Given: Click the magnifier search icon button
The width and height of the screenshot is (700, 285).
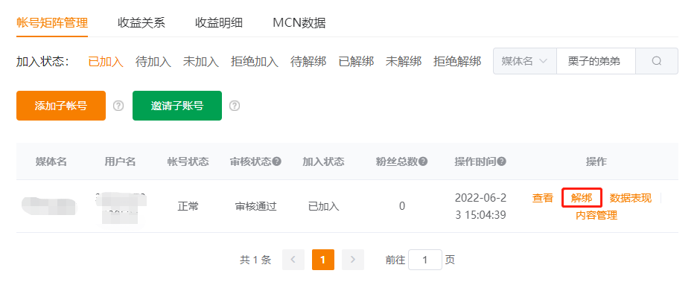Looking at the screenshot, I should [656, 61].
